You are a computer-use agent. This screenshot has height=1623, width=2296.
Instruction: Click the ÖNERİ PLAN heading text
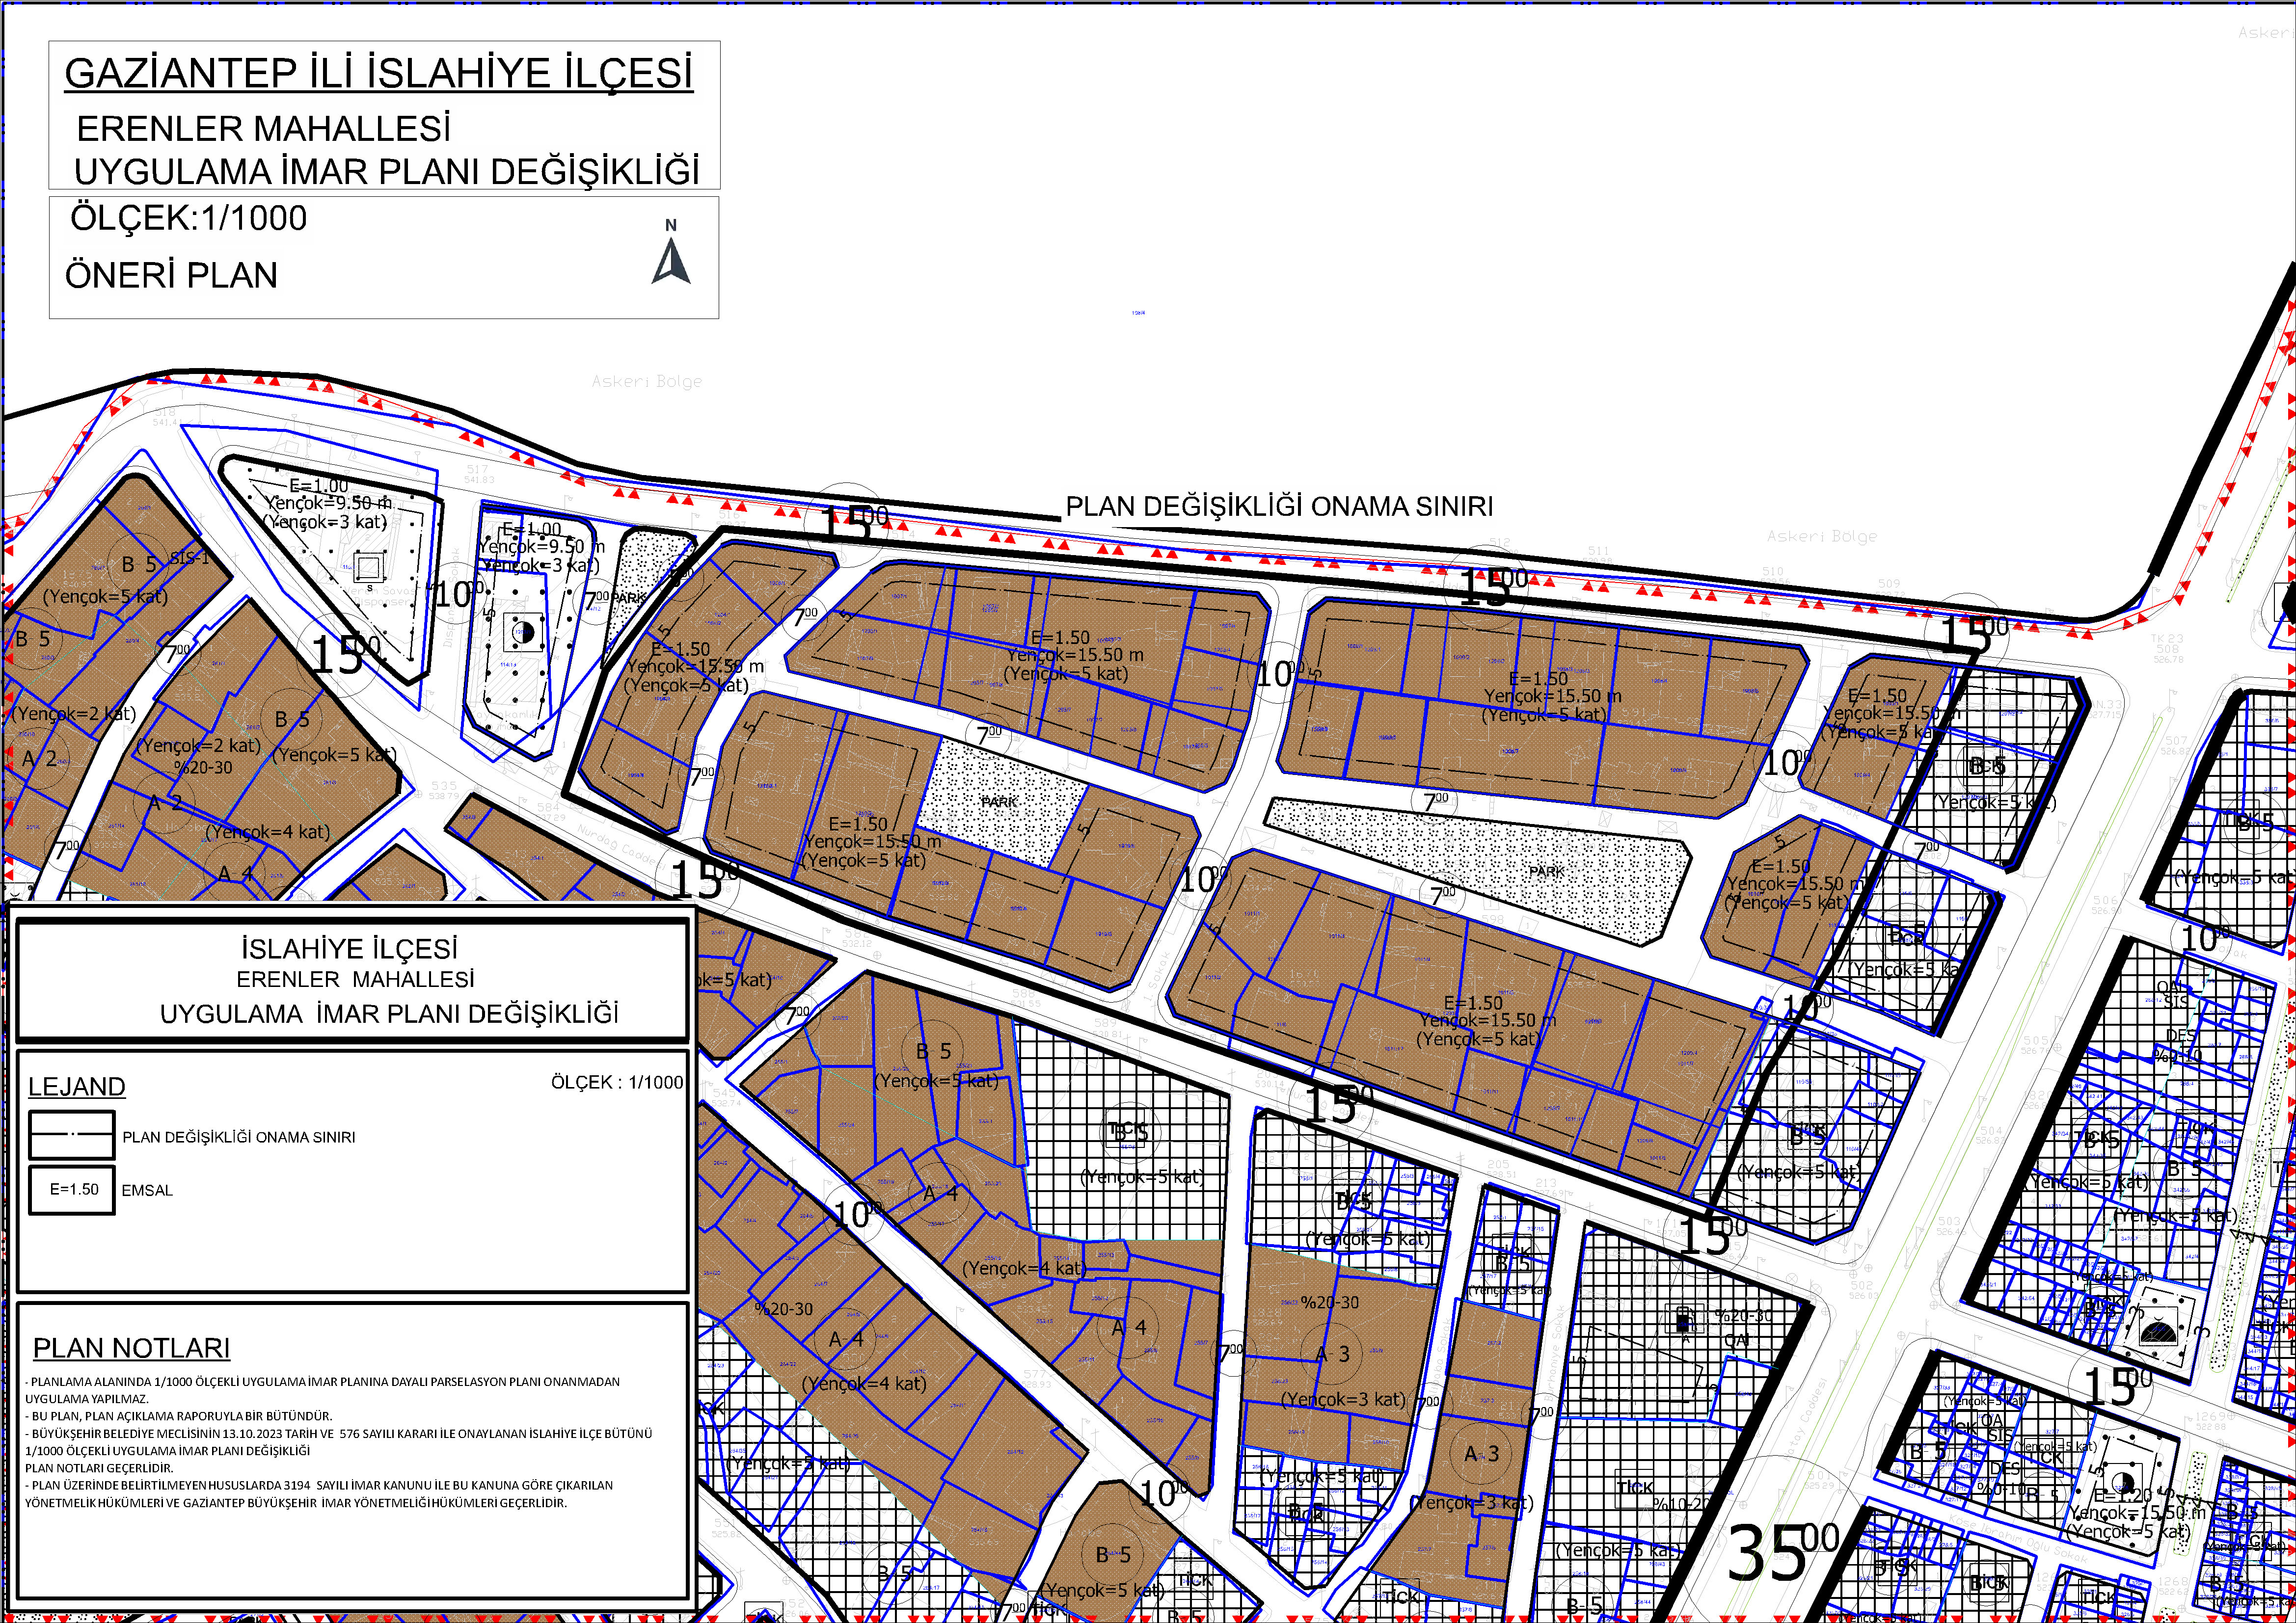(171, 276)
